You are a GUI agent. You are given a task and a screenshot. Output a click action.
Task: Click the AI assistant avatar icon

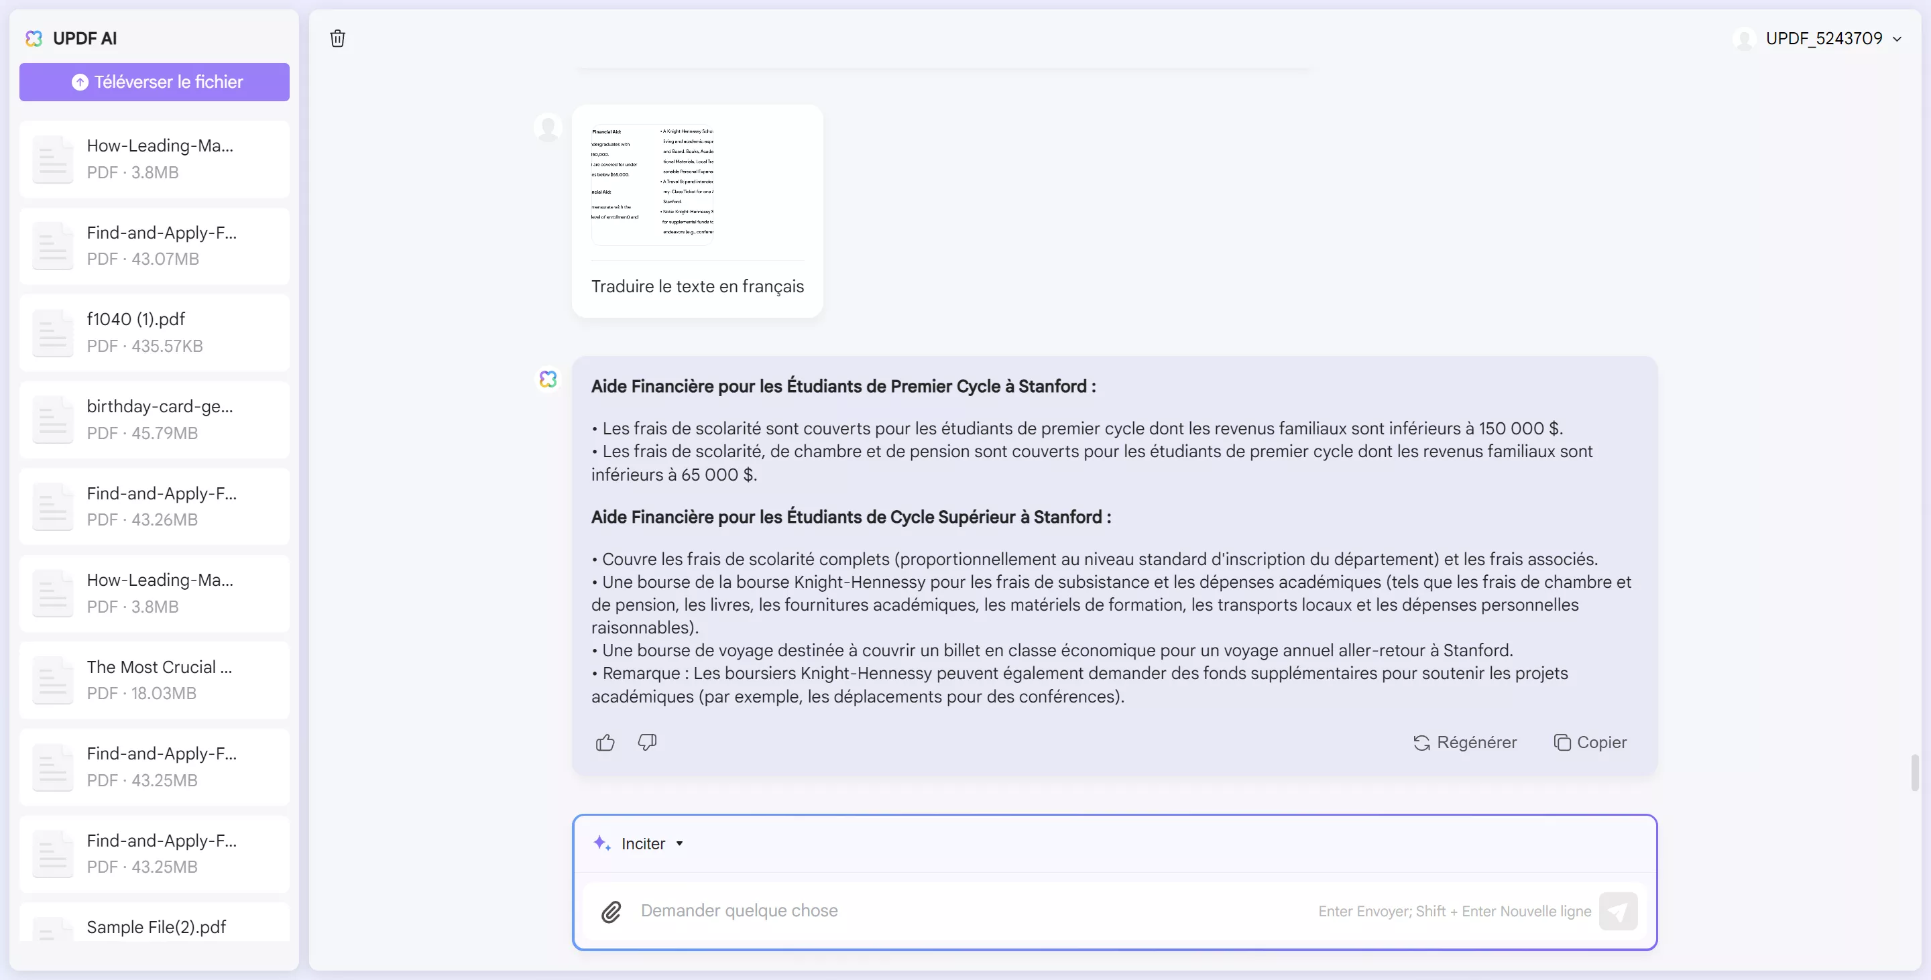coord(548,379)
